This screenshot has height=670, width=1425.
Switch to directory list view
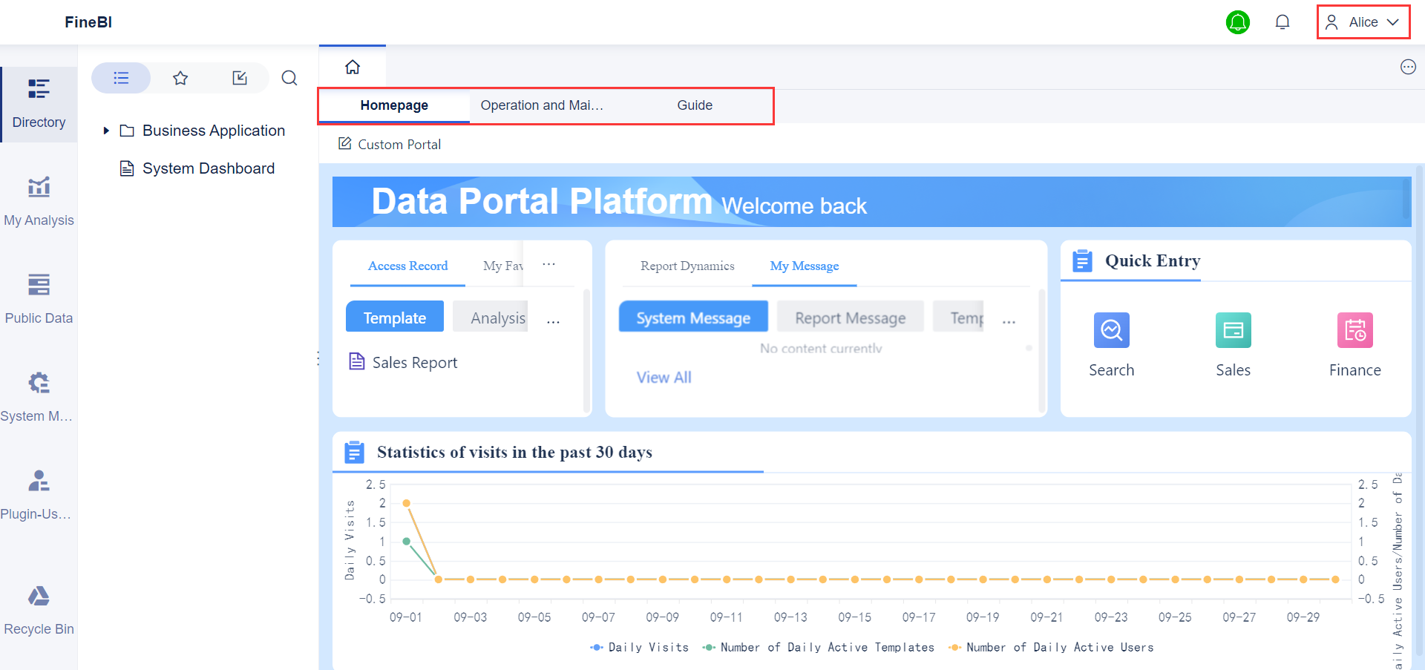point(121,78)
